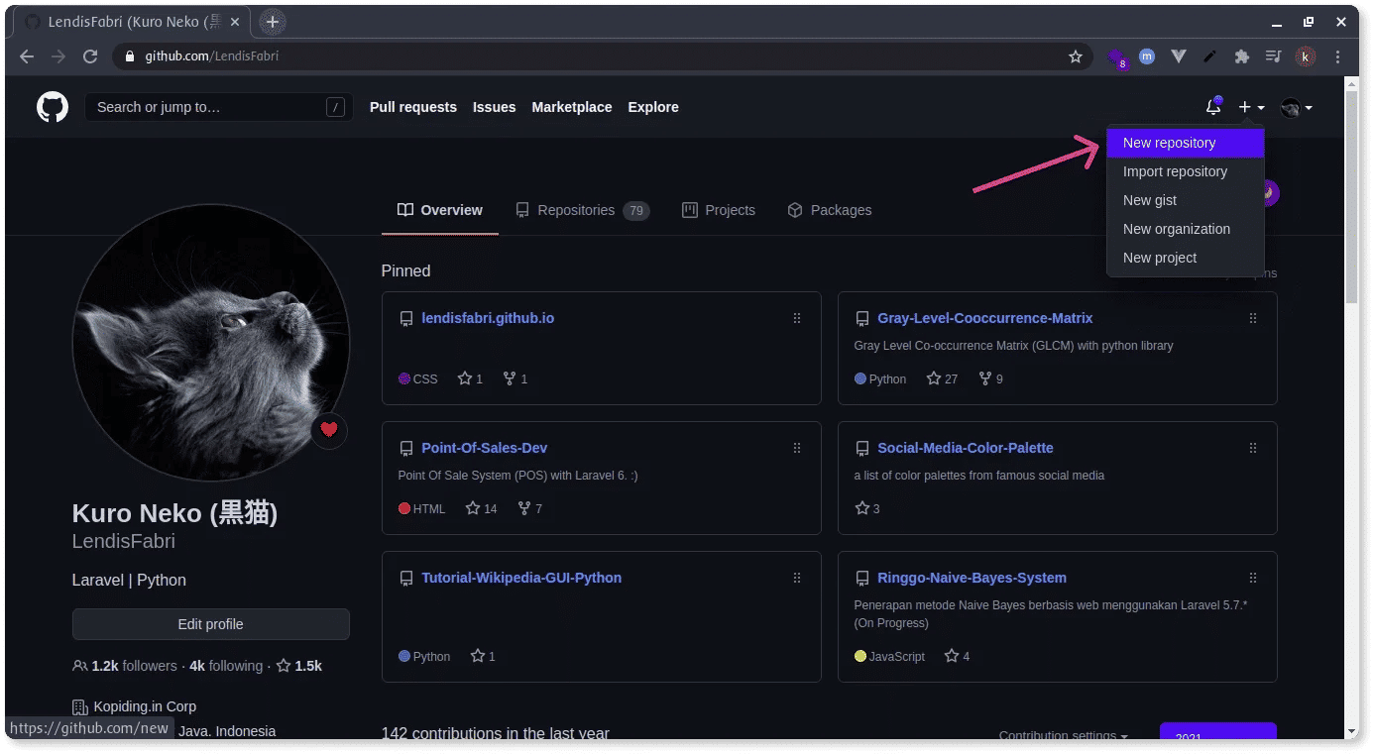Open Explore link in header
Screen dimensions: 1374x754
(653, 107)
